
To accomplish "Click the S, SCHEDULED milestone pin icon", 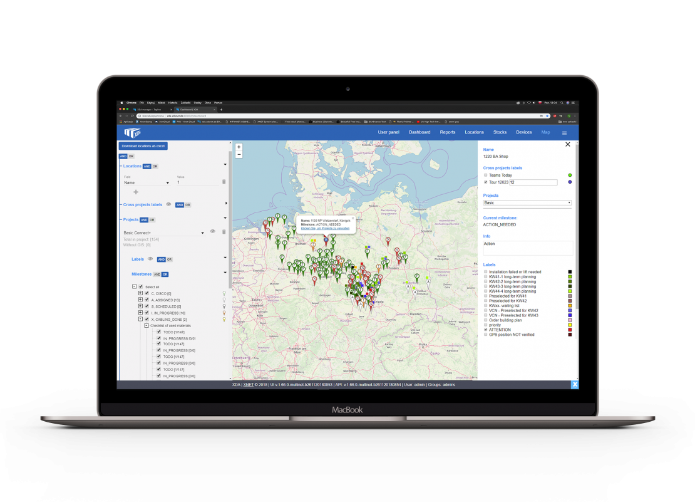I will pyautogui.click(x=224, y=306).
